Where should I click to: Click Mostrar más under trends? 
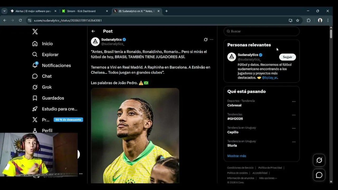pyautogui.click(x=237, y=156)
